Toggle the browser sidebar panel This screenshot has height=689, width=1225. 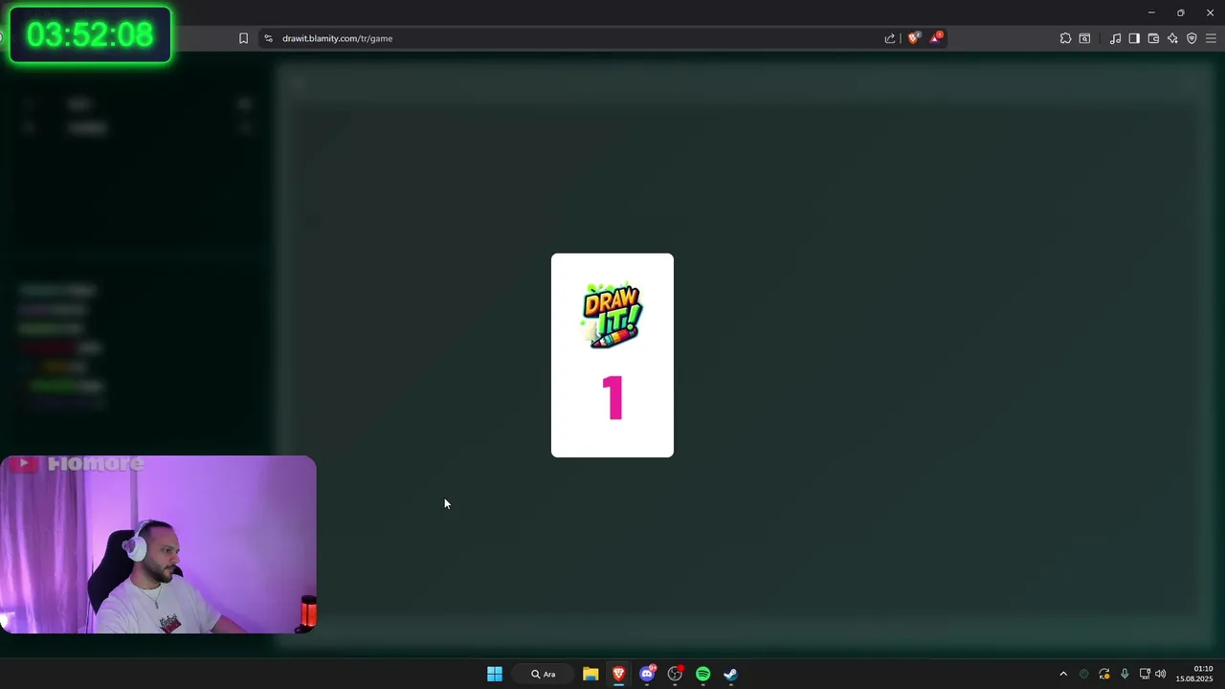coord(1134,38)
